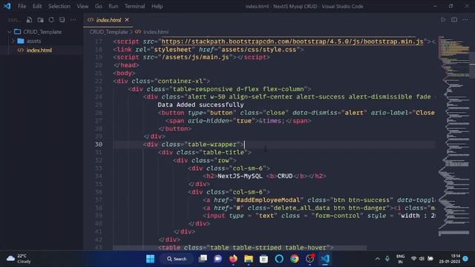475x267 pixels.
Task: Open File Explorer from the taskbar
Action: [249, 259]
